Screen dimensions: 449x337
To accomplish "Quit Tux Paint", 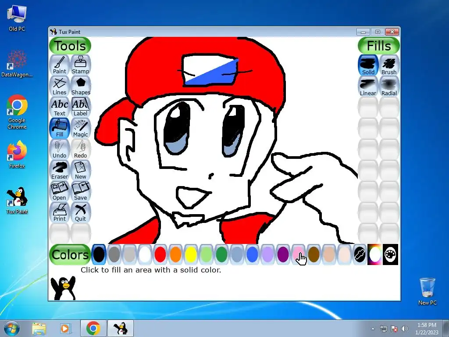I will pos(81,212).
